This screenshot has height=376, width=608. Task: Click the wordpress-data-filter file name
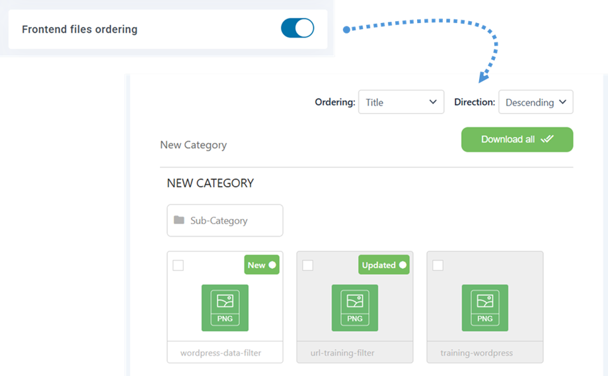pos(221,353)
